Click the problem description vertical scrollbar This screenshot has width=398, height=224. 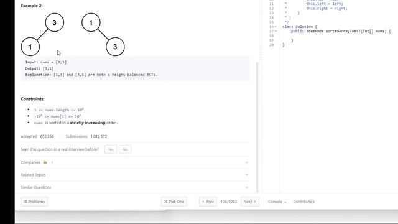coord(257,127)
